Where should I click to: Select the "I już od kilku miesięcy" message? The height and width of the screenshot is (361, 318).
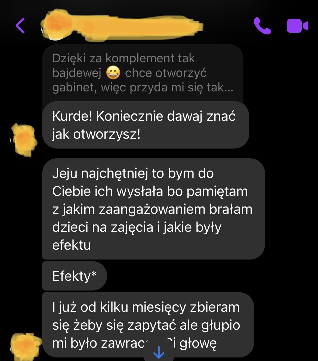pyautogui.click(x=148, y=325)
